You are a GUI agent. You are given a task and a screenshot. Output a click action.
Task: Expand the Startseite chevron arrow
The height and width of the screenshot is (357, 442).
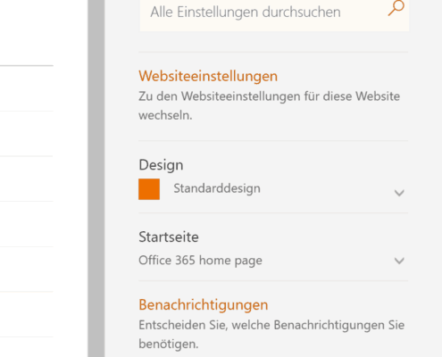pyautogui.click(x=399, y=261)
